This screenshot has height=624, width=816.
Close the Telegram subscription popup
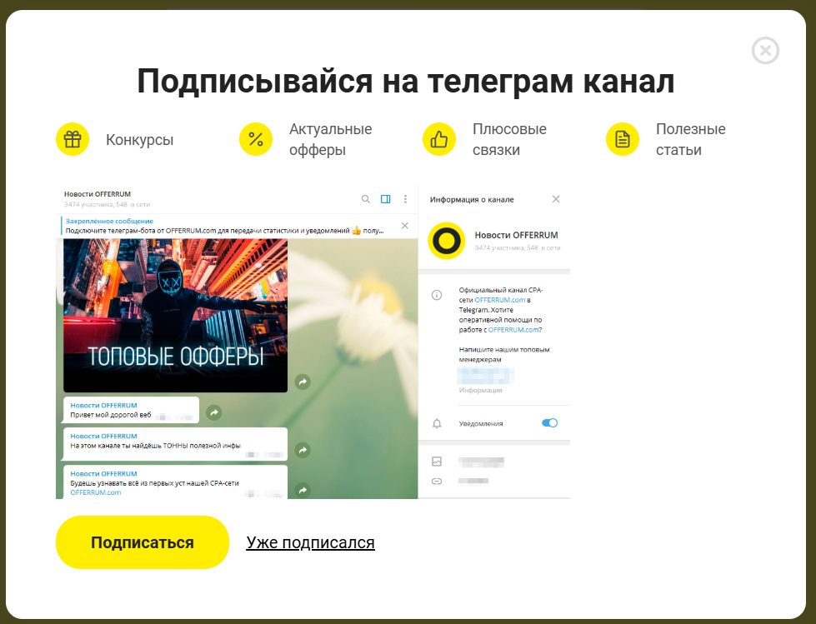[x=765, y=51]
